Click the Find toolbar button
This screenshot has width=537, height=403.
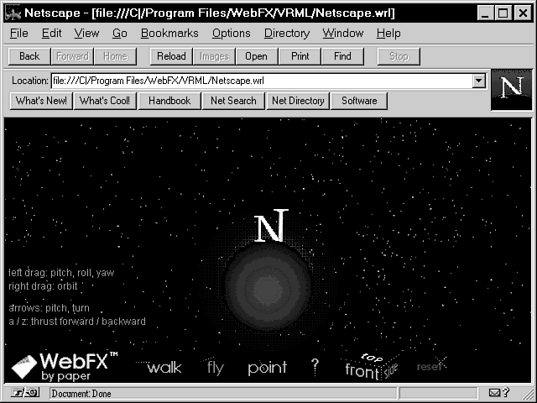click(x=342, y=56)
